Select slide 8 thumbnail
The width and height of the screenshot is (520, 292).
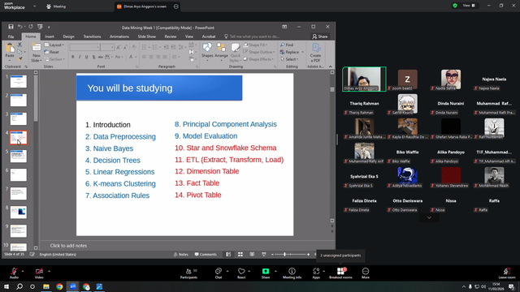pos(18,213)
